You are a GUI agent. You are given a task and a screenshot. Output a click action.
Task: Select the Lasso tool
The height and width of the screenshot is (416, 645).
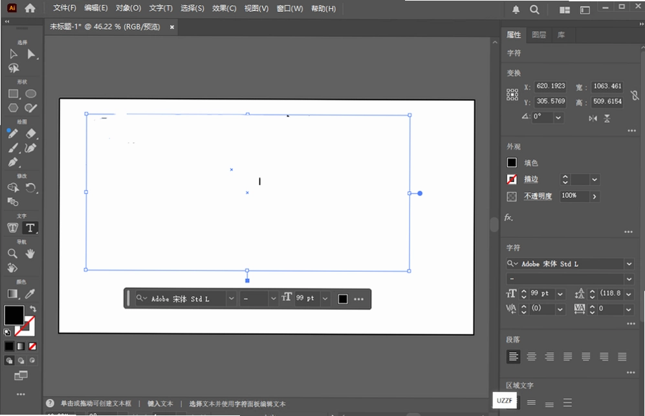[14, 68]
